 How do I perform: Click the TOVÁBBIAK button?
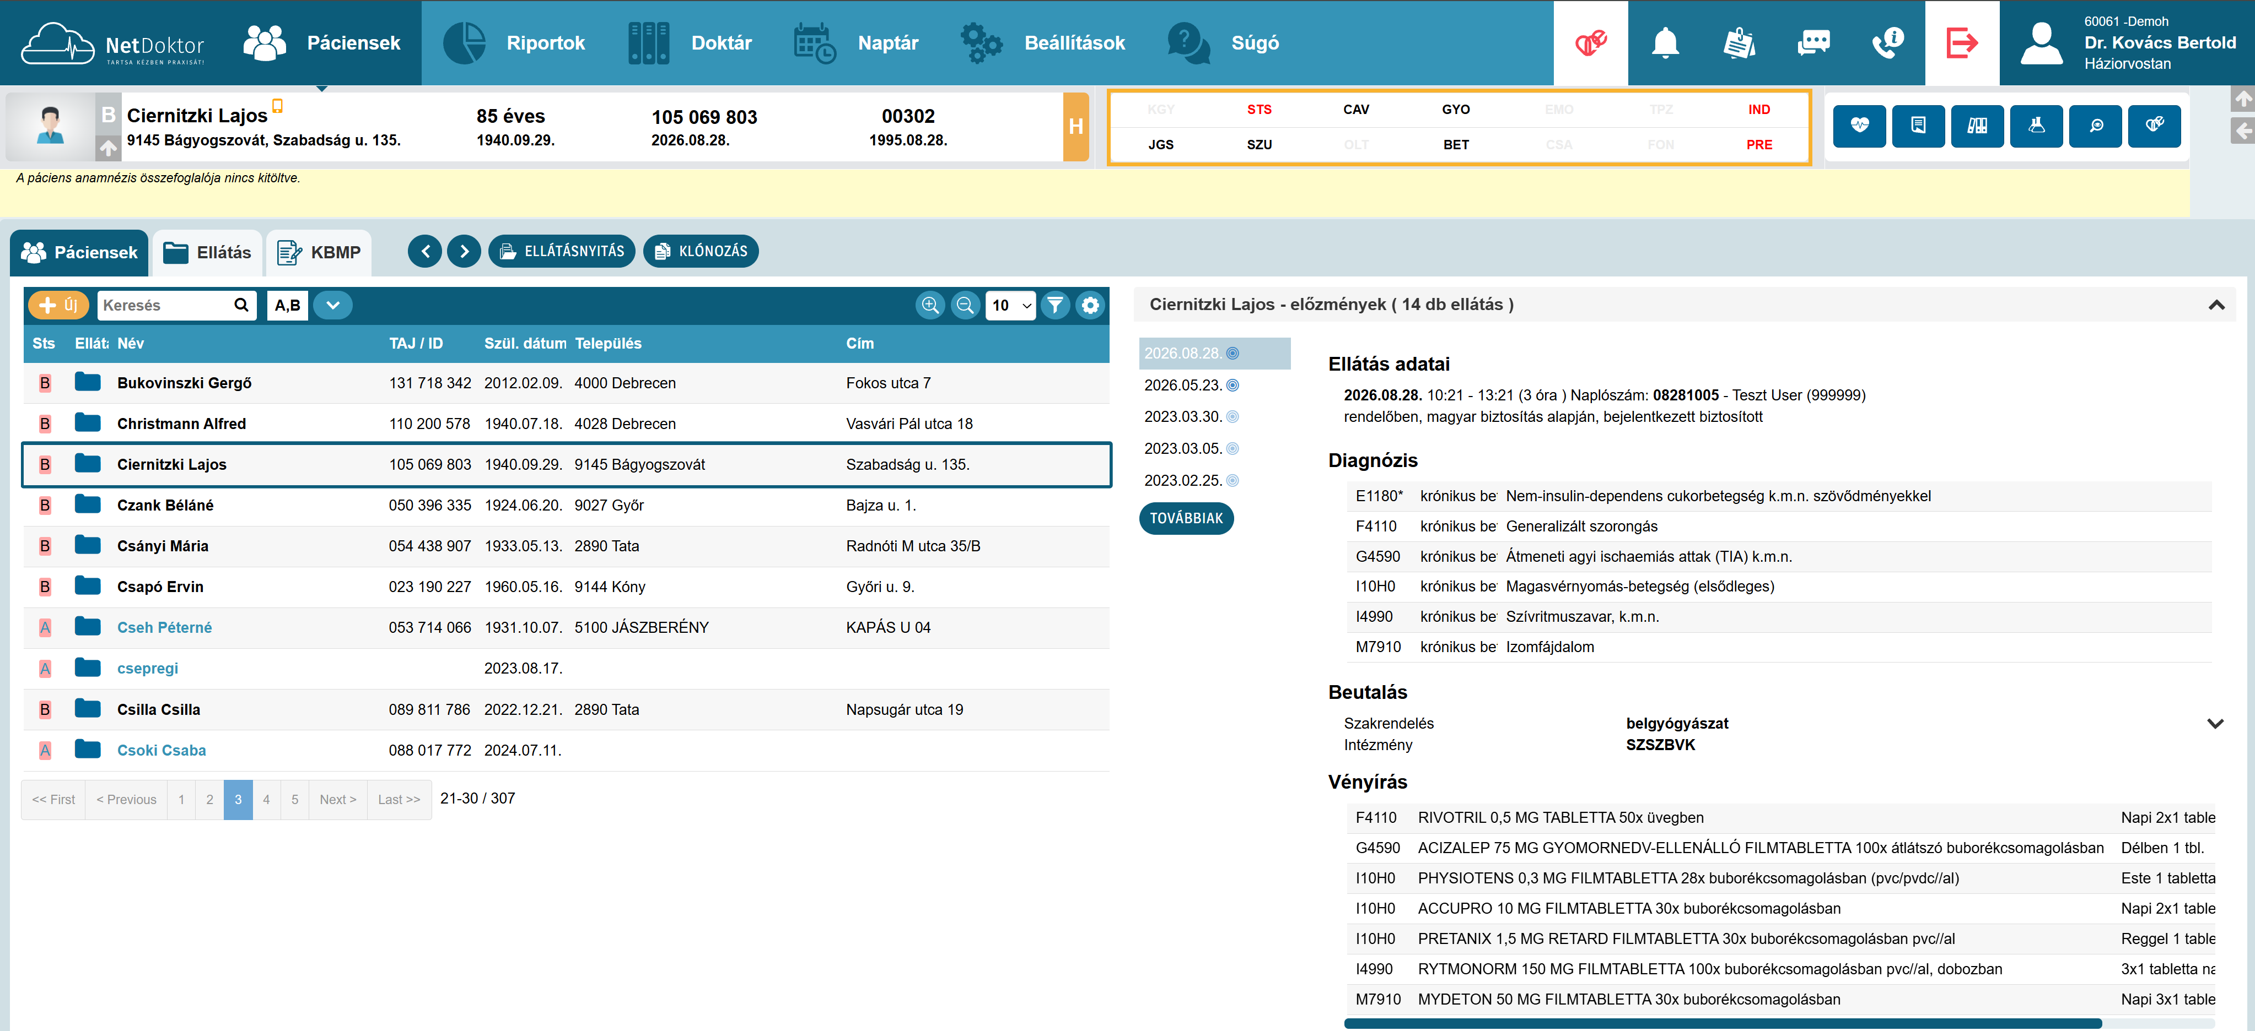coord(1186,519)
